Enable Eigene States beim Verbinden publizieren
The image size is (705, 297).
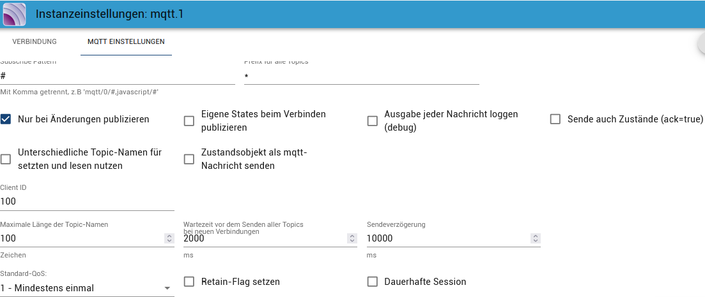[189, 121]
